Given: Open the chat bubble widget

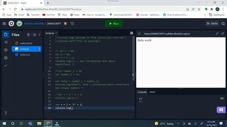Looking at the screenshot, I should click(x=221, y=110).
